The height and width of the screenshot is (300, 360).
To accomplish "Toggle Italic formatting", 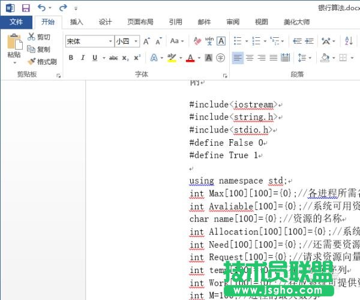I will [83, 58].
